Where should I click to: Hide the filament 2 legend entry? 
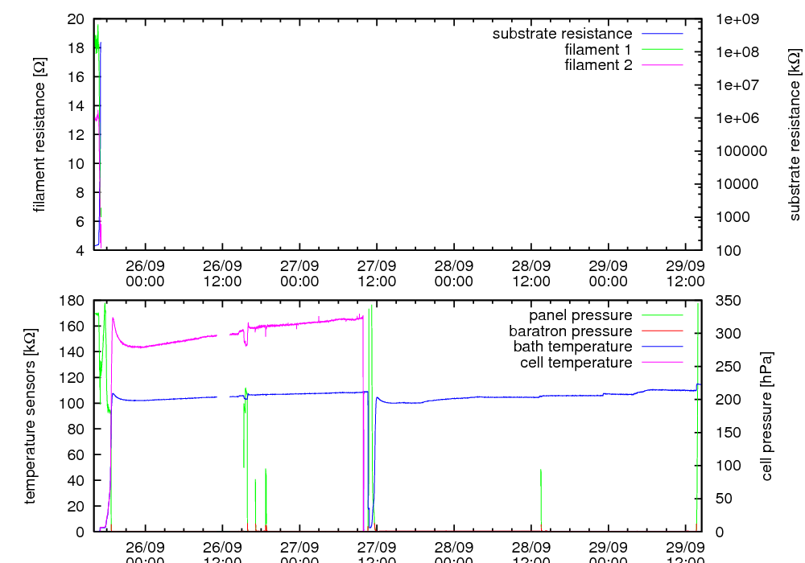point(598,65)
